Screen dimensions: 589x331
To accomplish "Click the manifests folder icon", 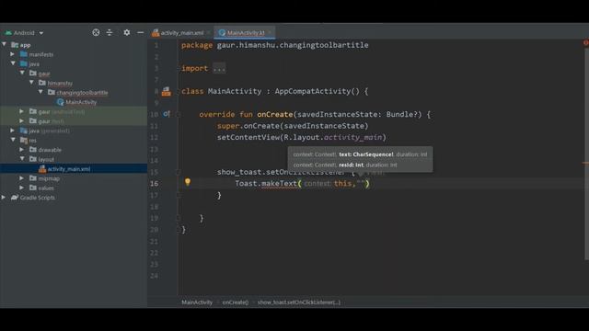I will (x=24, y=54).
